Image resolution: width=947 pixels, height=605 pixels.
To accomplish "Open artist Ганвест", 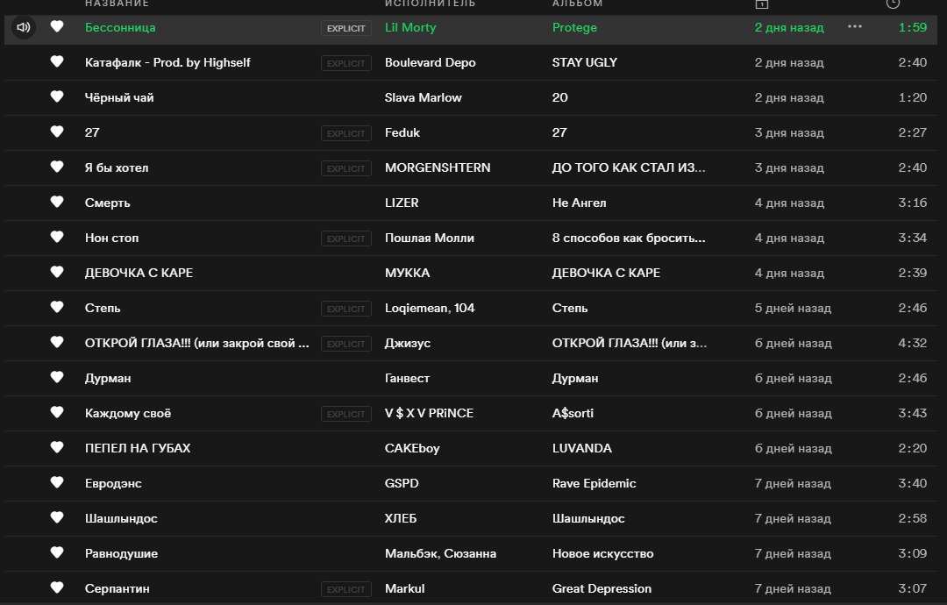I will (407, 378).
